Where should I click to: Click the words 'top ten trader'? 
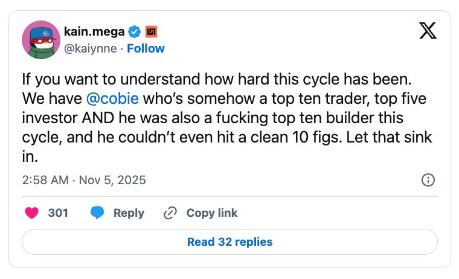point(320,98)
